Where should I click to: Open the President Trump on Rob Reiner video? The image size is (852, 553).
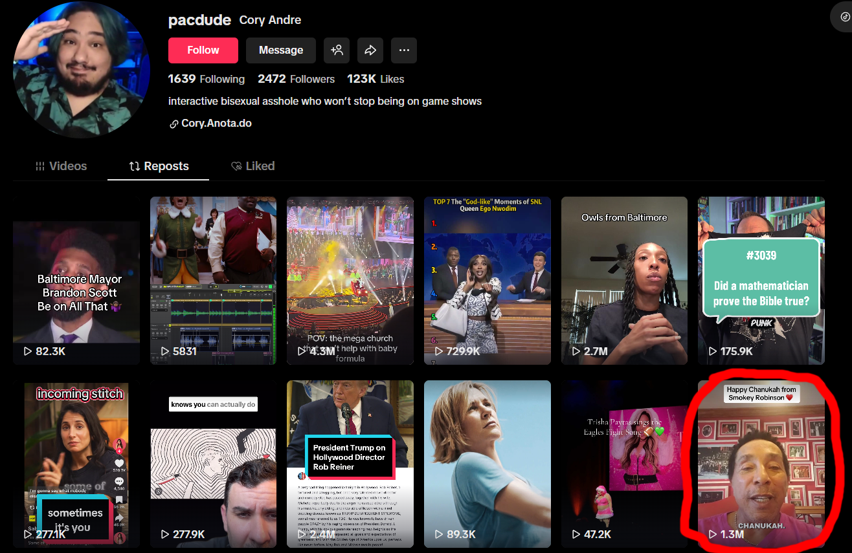click(x=350, y=464)
